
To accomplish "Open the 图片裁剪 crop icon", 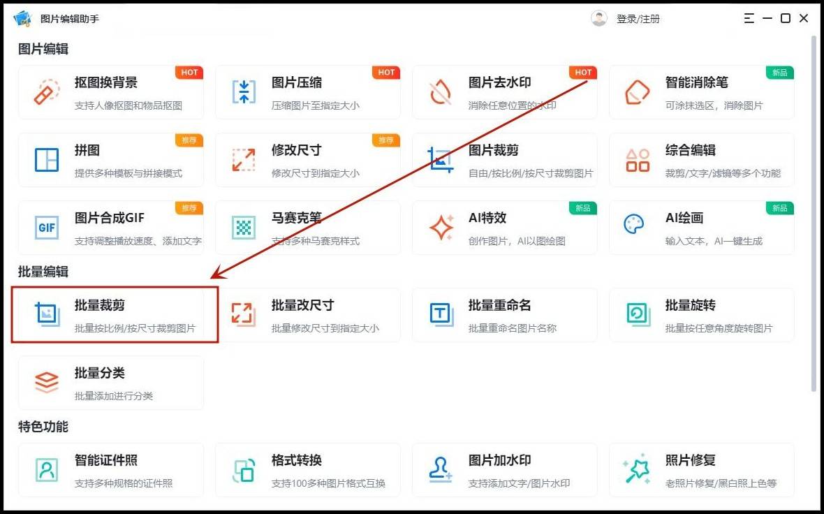I will [441, 160].
